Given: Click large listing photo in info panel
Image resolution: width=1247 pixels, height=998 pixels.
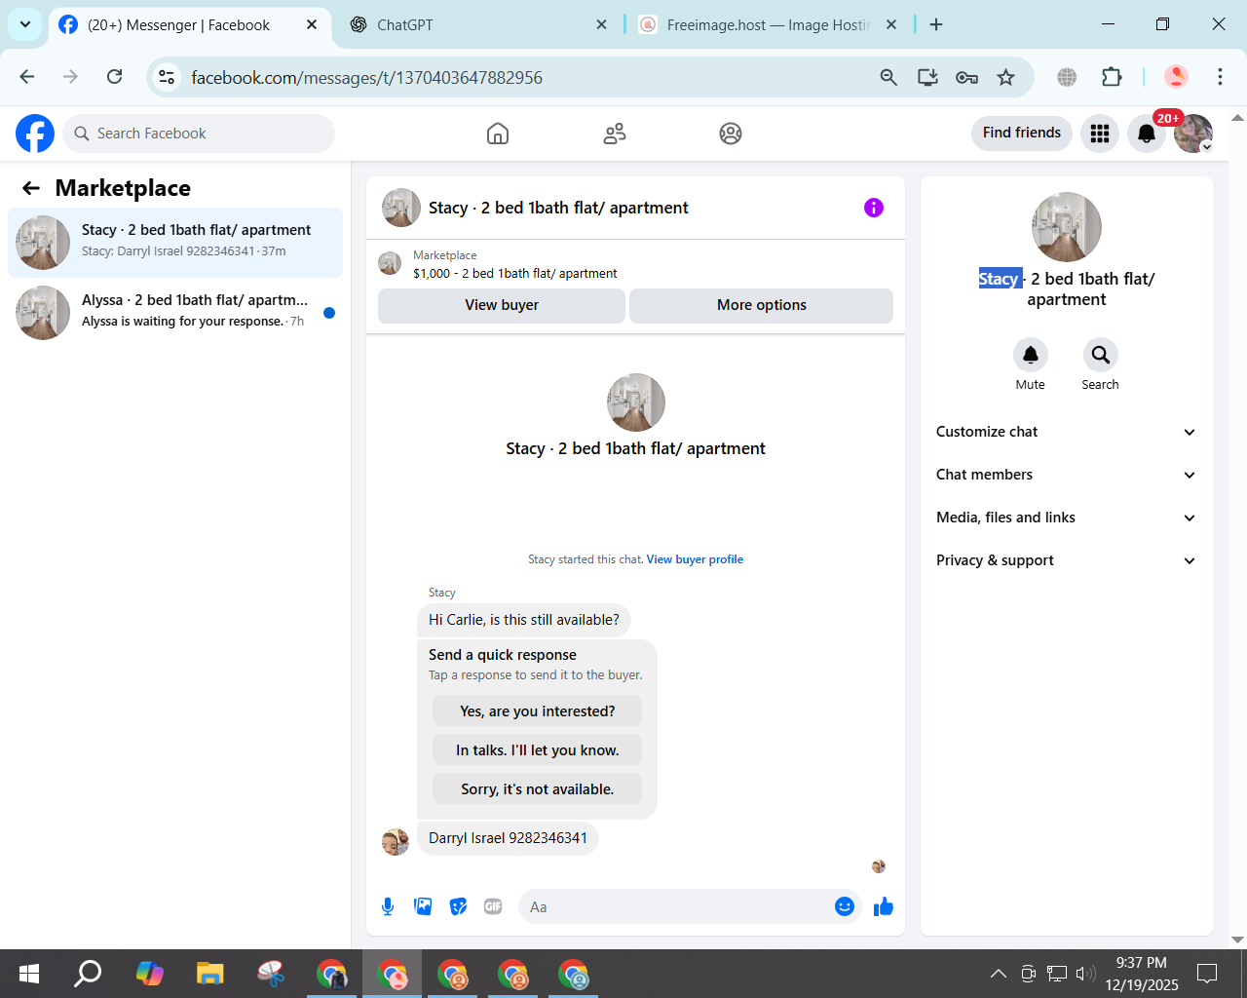Looking at the screenshot, I should (x=1067, y=227).
